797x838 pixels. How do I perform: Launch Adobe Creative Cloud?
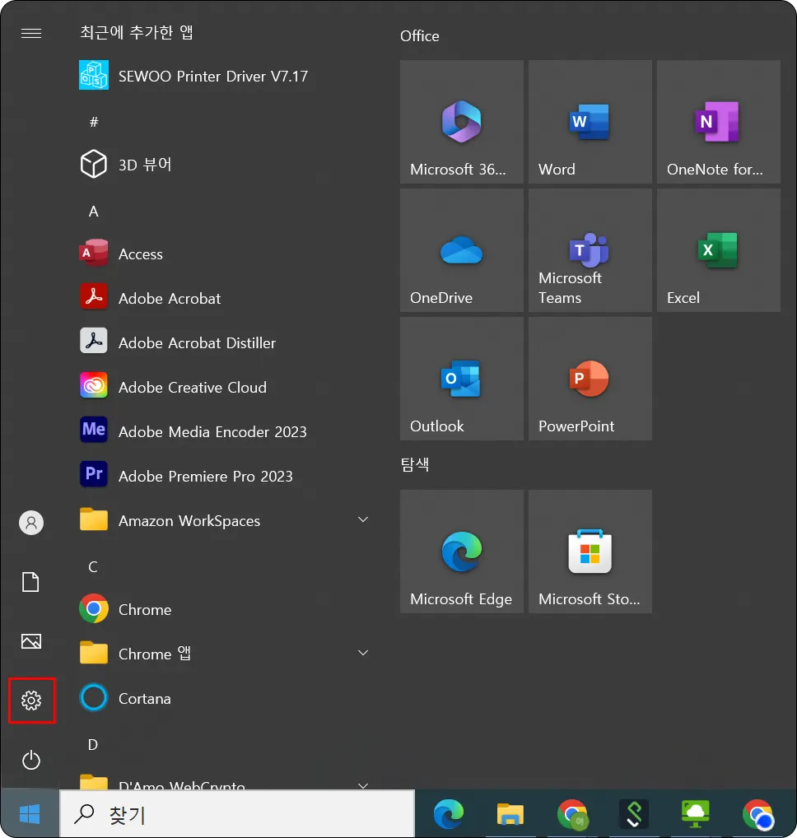[x=225, y=386]
